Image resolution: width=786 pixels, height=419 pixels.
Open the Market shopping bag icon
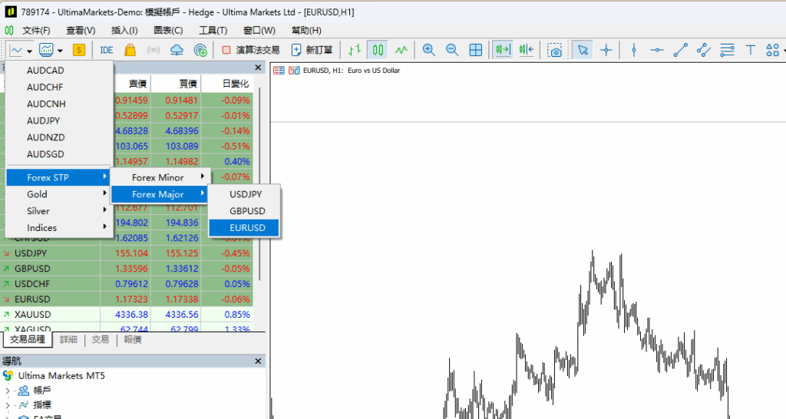[130, 50]
